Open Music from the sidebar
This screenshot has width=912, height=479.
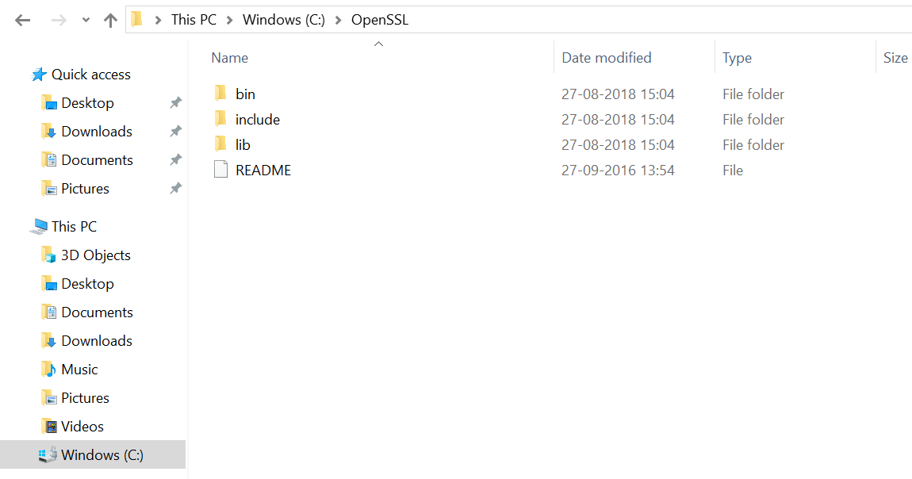[80, 369]
